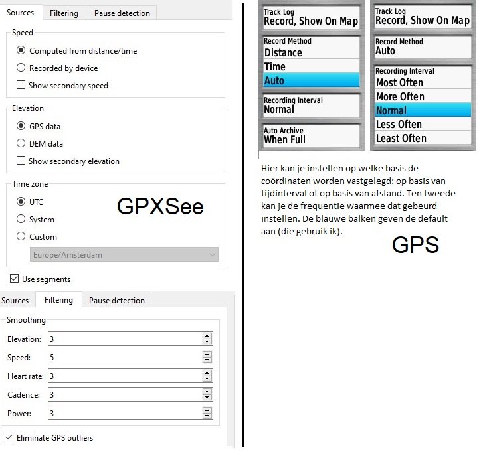Uncheck the Use segments checkbox

click(14, 279)
